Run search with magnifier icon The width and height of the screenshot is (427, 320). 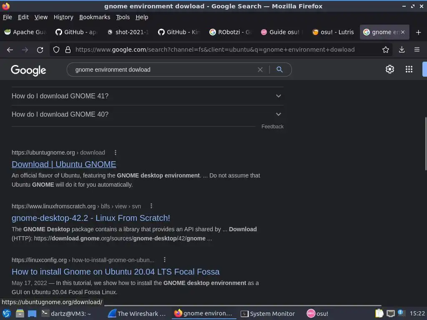point(279,70)
